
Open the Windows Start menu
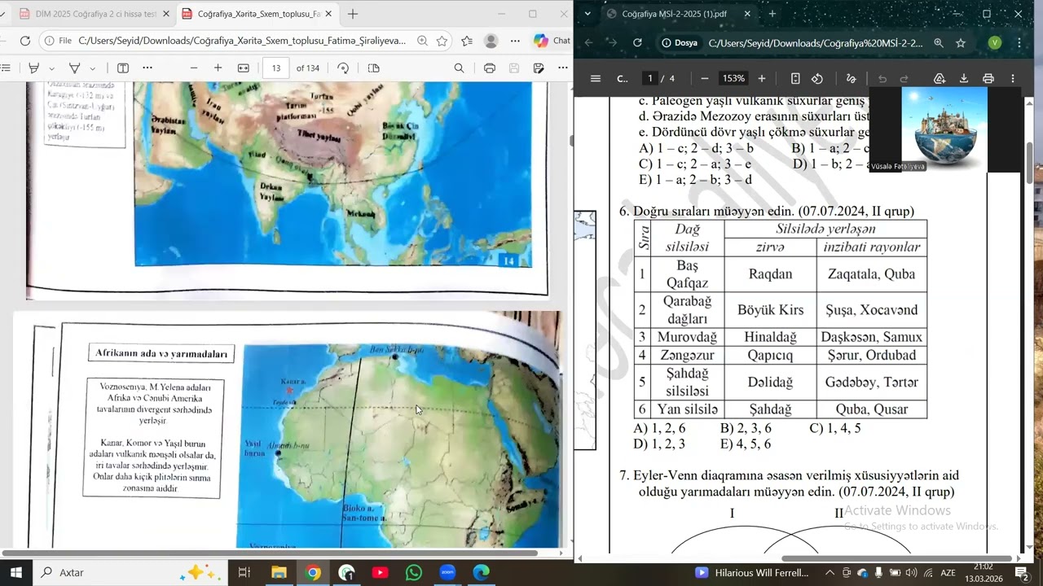coord(16,572)
